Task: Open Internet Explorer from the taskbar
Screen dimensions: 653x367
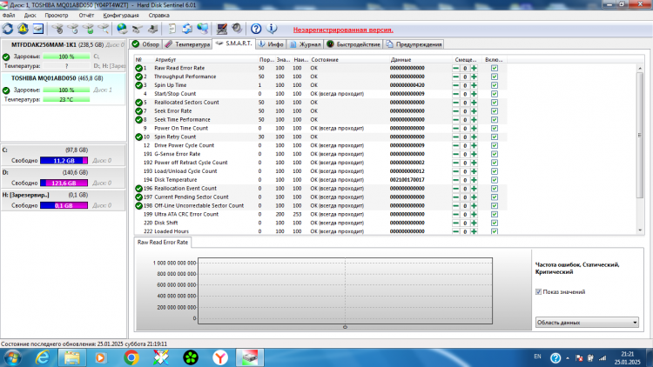Action: click(x=42, y=357)
